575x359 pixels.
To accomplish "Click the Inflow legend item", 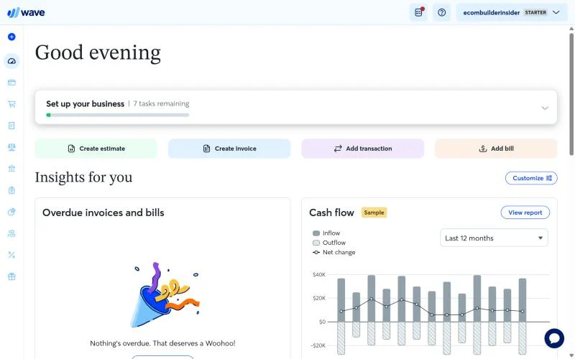I will click(326, 233).
